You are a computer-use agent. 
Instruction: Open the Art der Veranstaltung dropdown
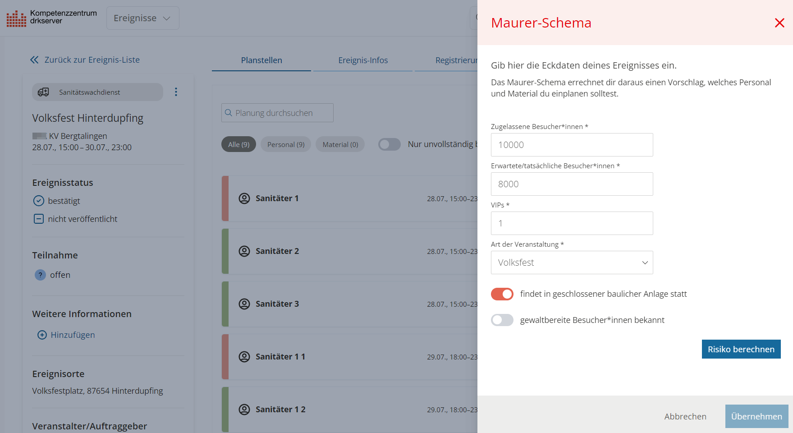pos(572,263)
